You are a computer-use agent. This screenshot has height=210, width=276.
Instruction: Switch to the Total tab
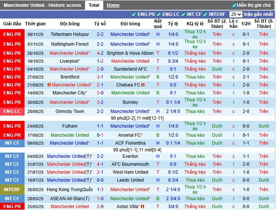94,5
